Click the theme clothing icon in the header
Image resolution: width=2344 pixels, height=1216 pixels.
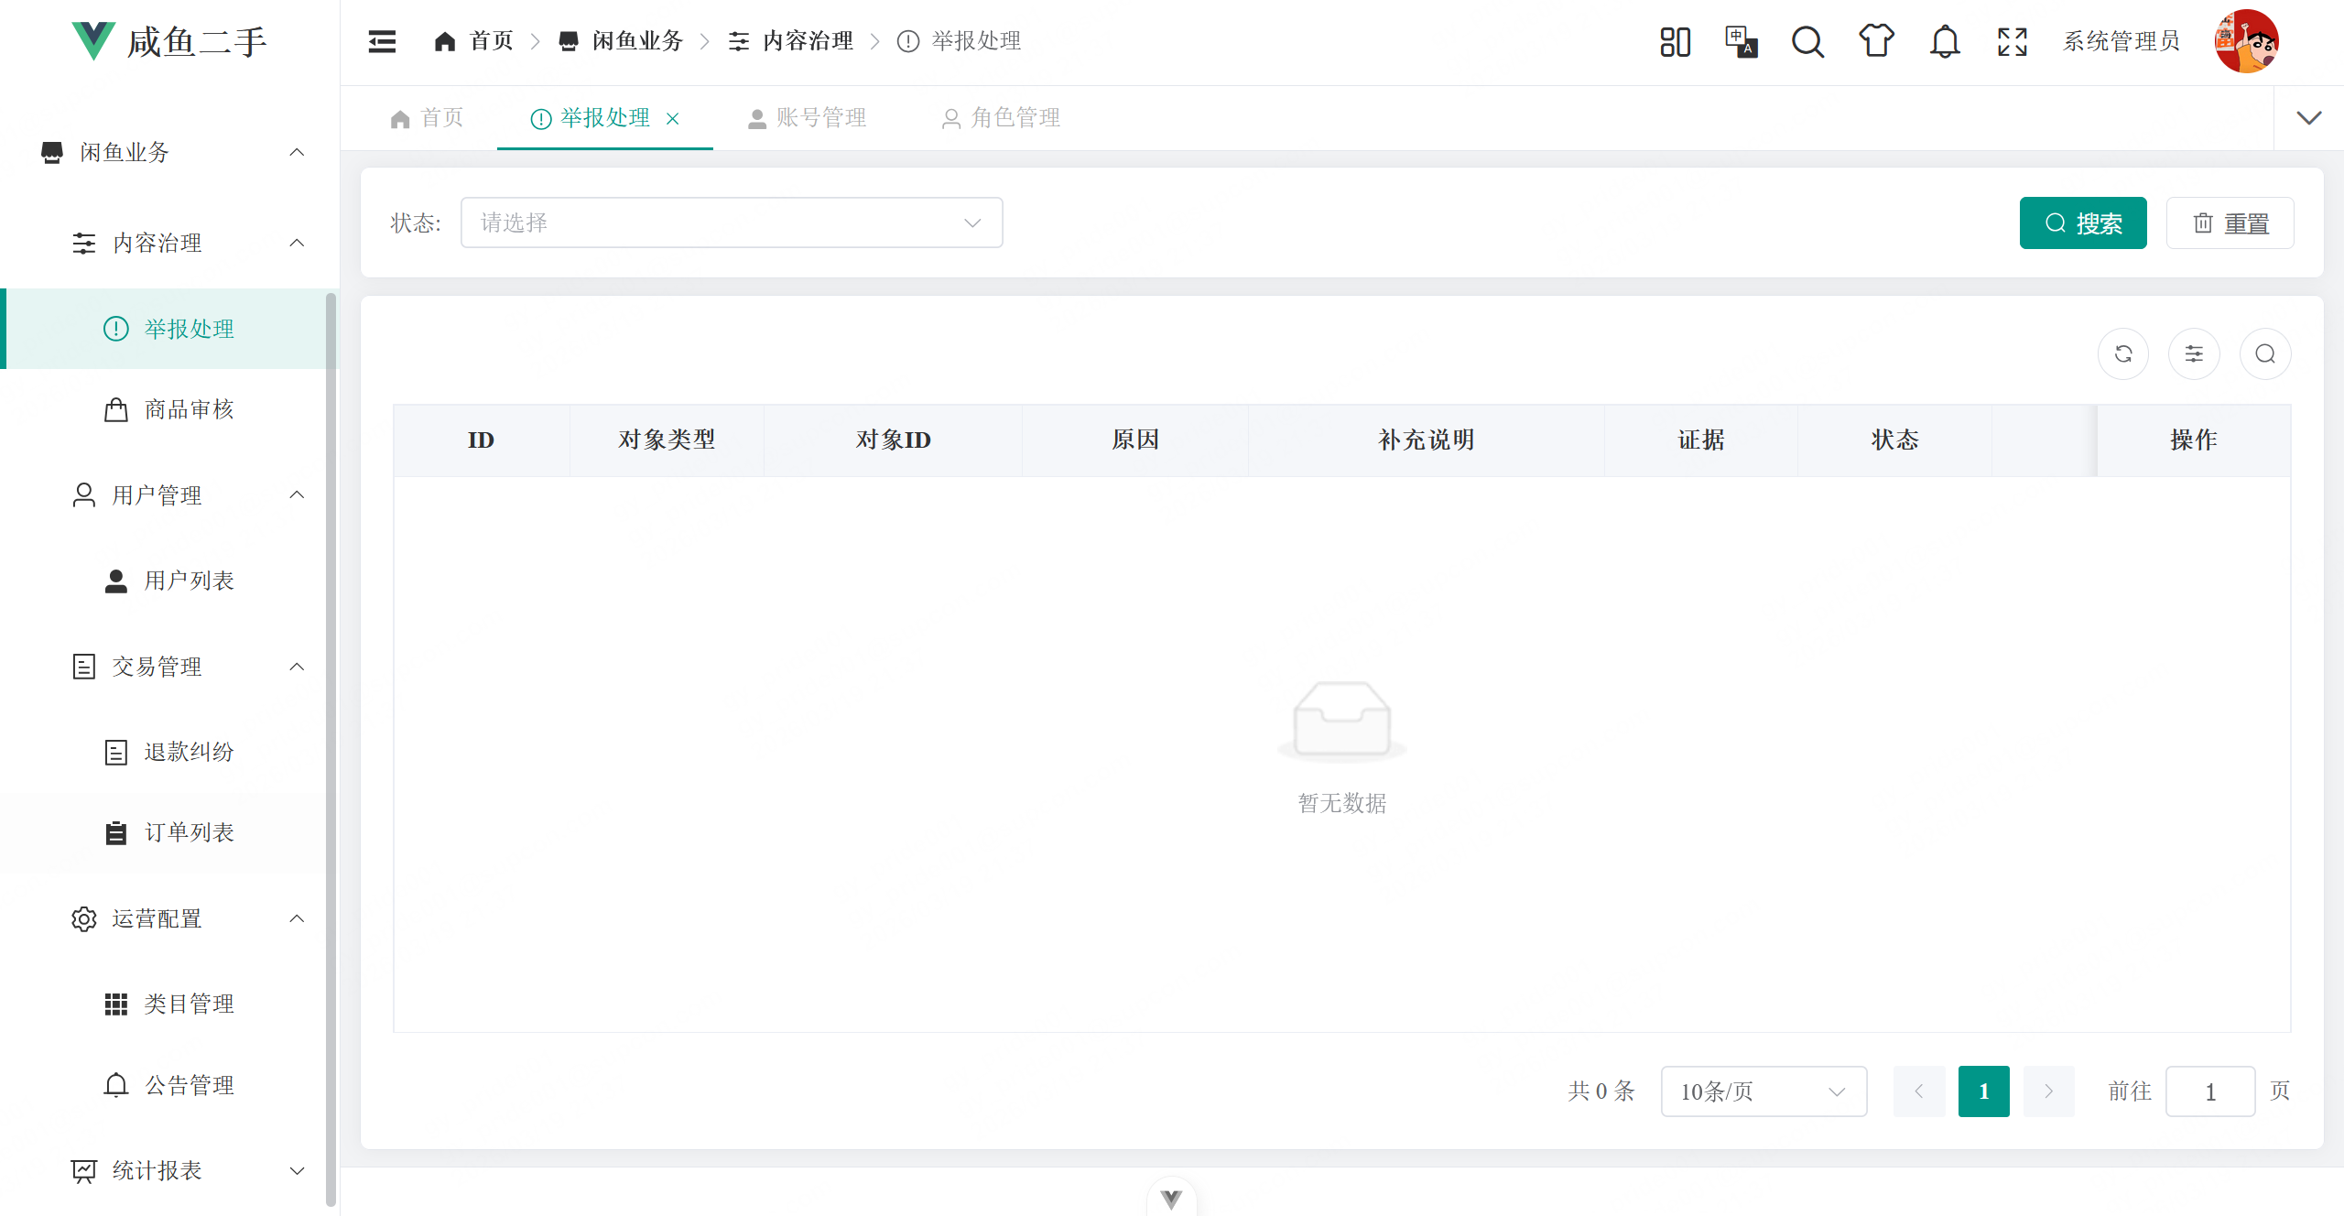coord(1876,41)
